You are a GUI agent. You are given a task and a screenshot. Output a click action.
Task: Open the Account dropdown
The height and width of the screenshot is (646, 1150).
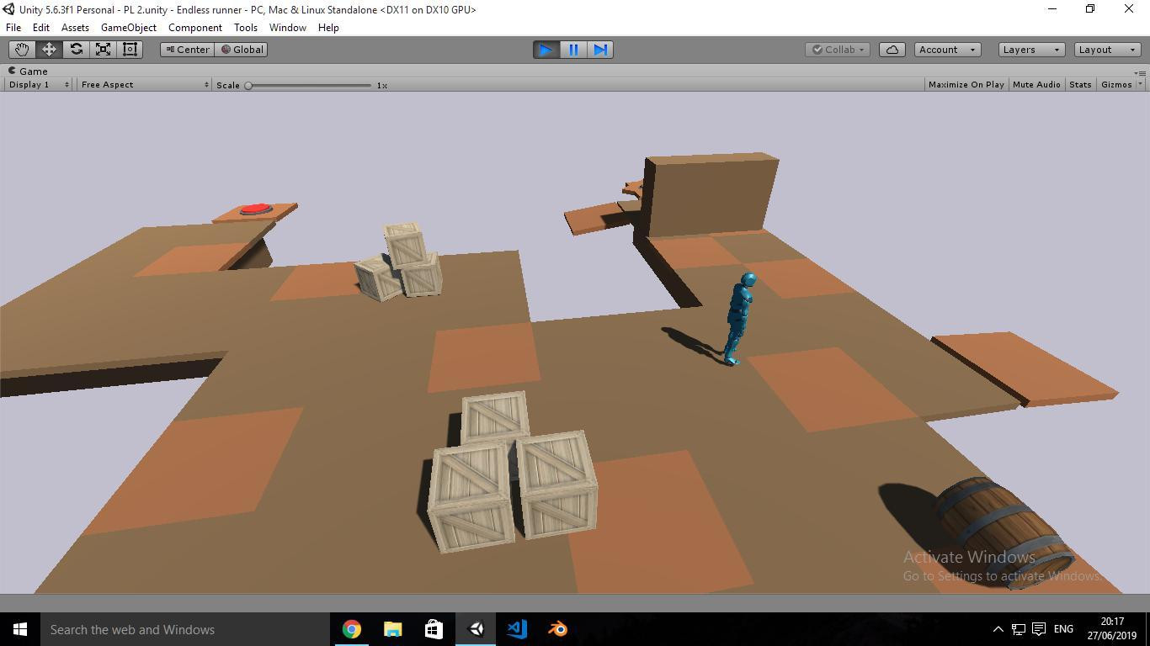pyautogui.click(x=947, y=50)
